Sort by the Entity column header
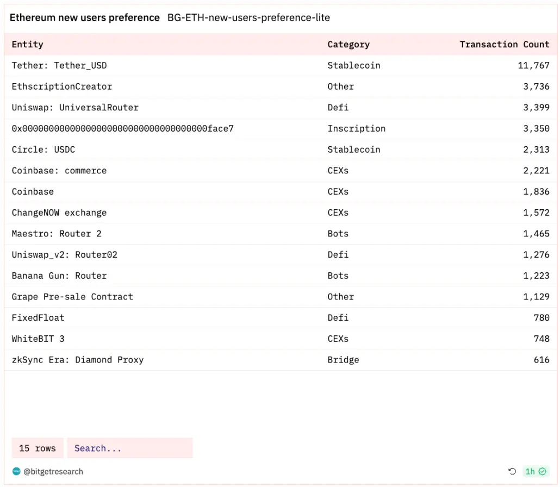The image size is (560, 487). [x=28, y=45]
